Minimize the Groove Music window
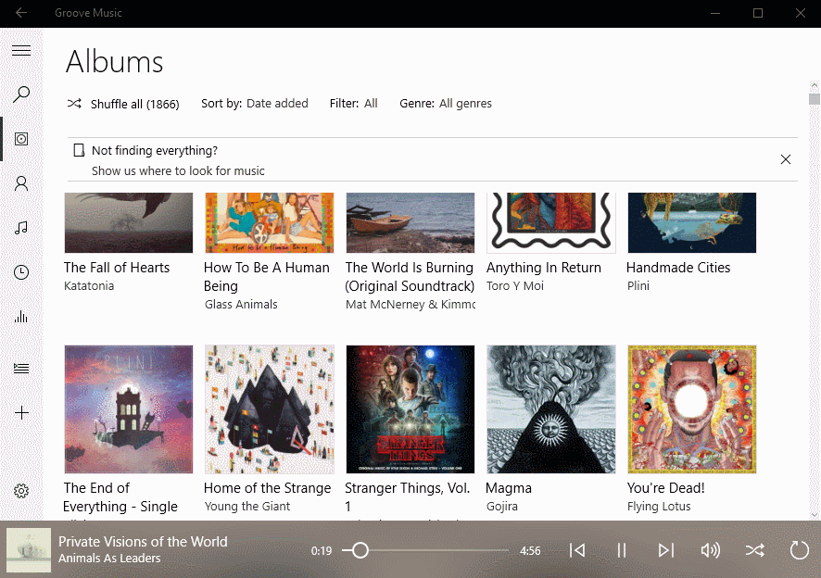Image resolution: width=821 pixels, height=578 pixels. point(715,13)
